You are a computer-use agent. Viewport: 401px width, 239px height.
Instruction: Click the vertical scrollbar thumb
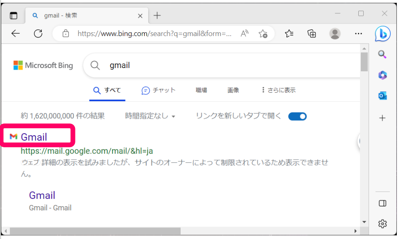pyautogui.click(x=364, y=62)
